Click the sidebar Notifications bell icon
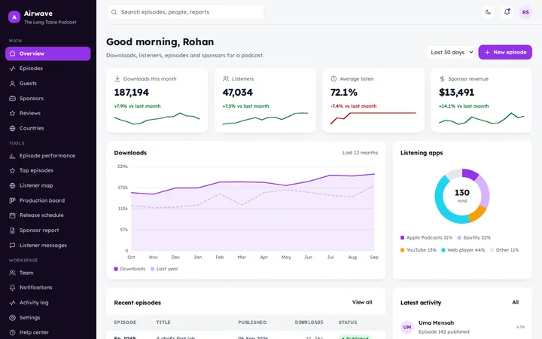542x339 pixels. point(13,288)
